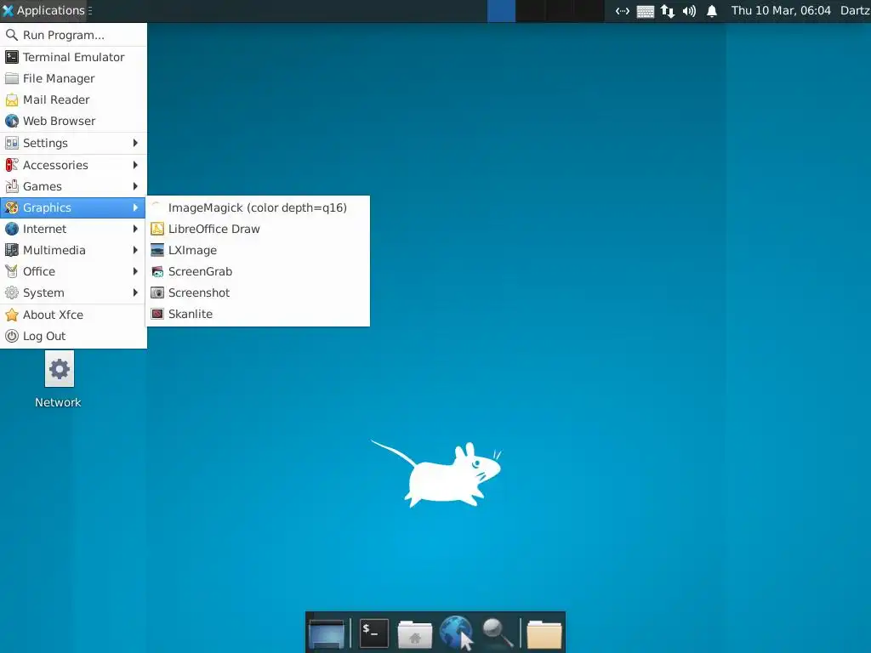Image resolution: width=871 pixels, height=653 pixels.
Task: Click the volume speaker tray icon
Action: 689,11
